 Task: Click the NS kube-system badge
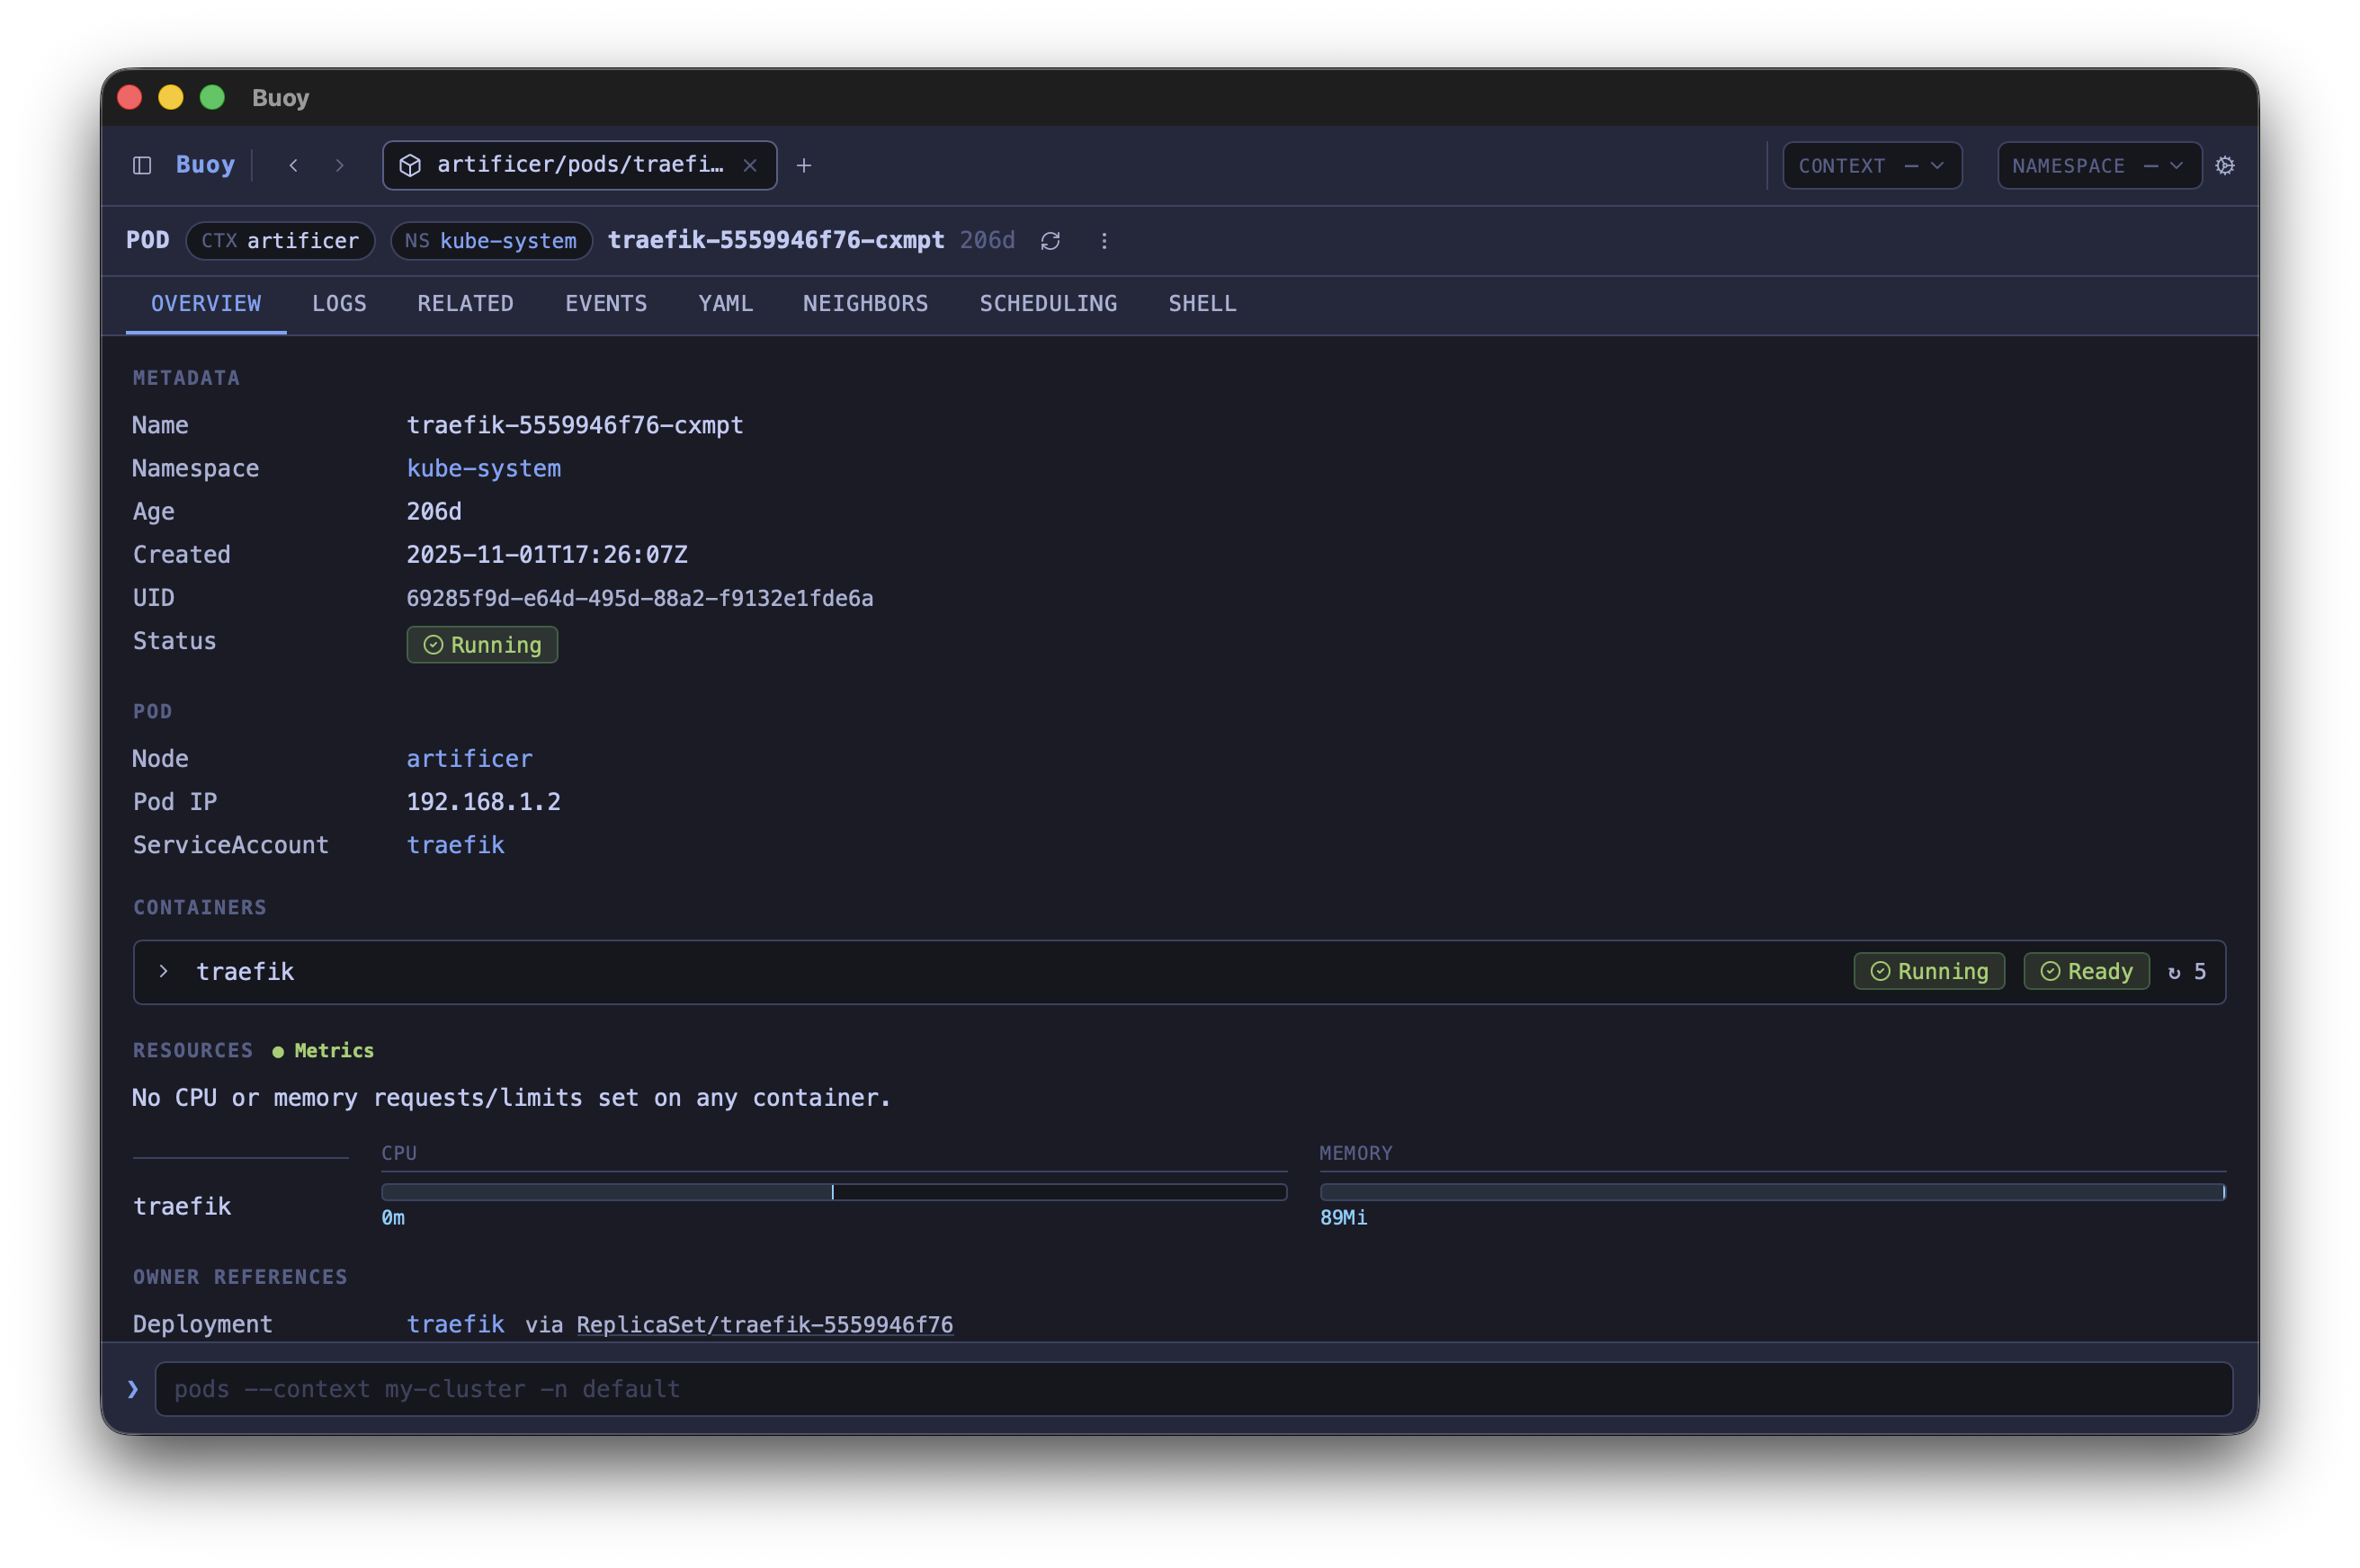click(491, 241)
